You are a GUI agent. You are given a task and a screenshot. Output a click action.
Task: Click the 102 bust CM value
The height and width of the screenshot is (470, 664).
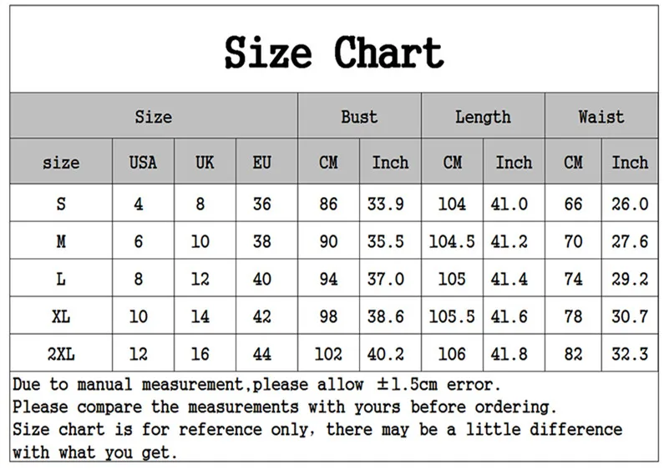point(328,355)
